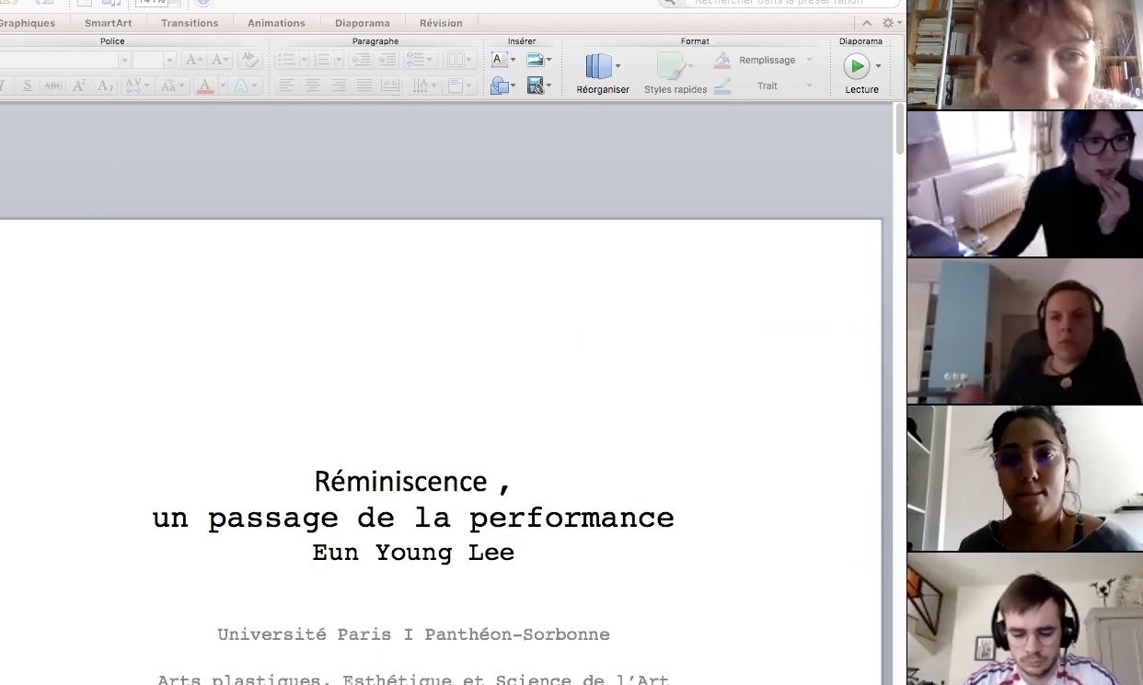Click the font color red swatch
This screenshot has width=1143, height=685.
(x=204, y=86)
